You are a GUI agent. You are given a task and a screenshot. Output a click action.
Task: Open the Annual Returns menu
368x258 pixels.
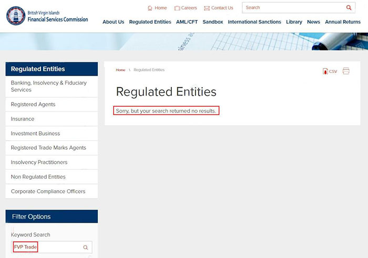pos(343,22)
